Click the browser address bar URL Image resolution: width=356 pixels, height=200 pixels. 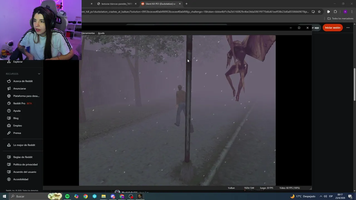click(195, 12)
